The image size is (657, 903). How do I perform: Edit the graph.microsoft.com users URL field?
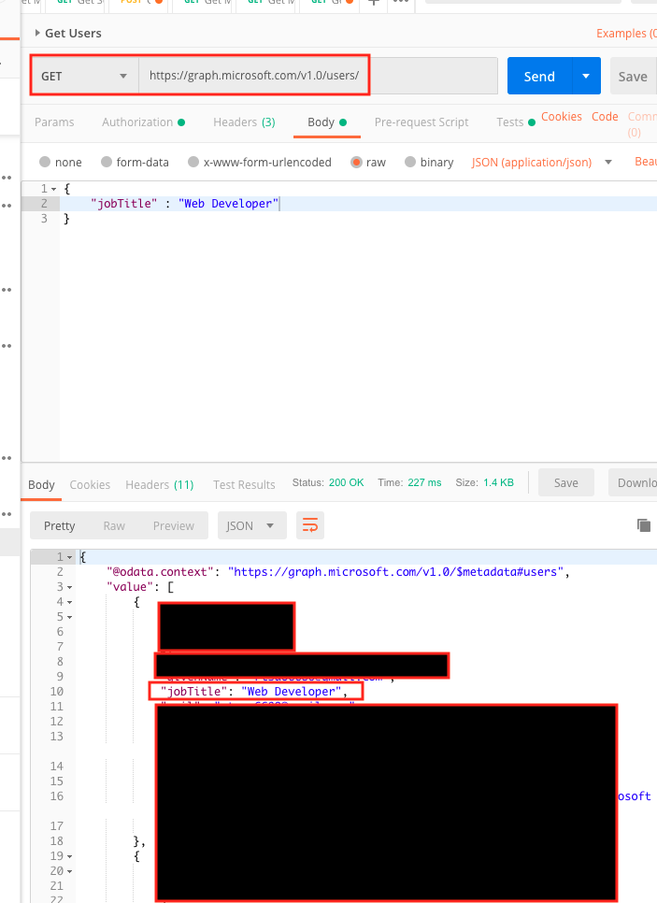[318, 76]
